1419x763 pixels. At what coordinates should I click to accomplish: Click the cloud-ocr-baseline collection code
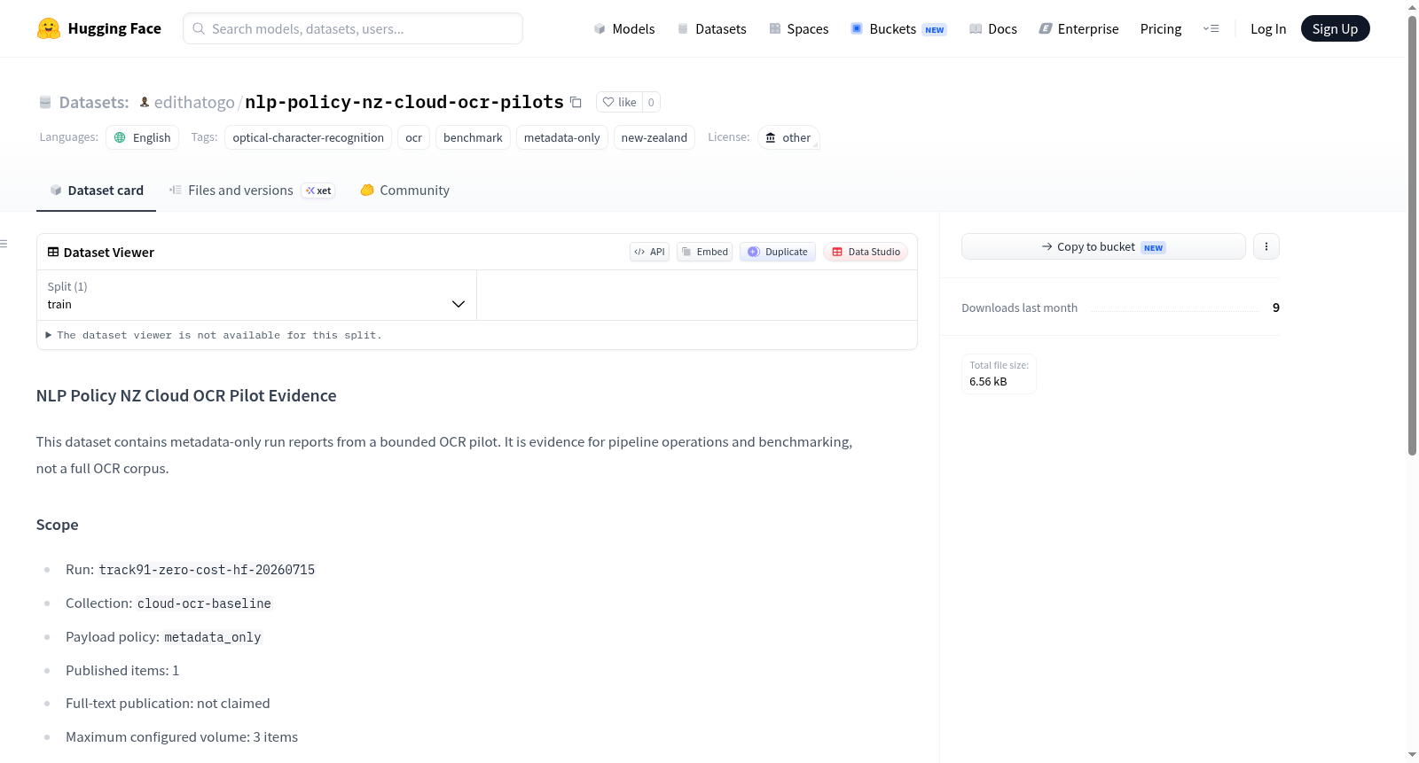204,603
